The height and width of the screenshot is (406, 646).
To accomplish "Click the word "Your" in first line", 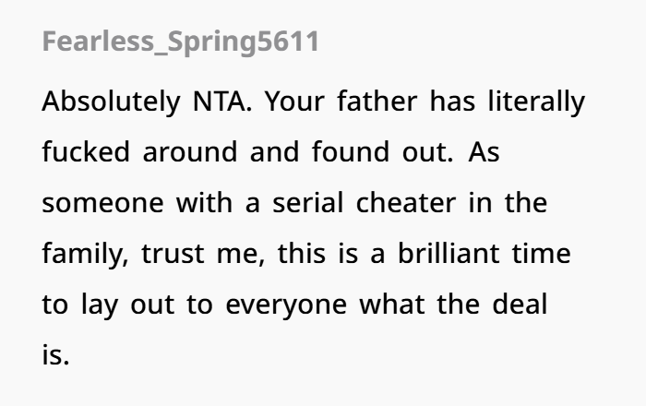I will tap(294, 101).
